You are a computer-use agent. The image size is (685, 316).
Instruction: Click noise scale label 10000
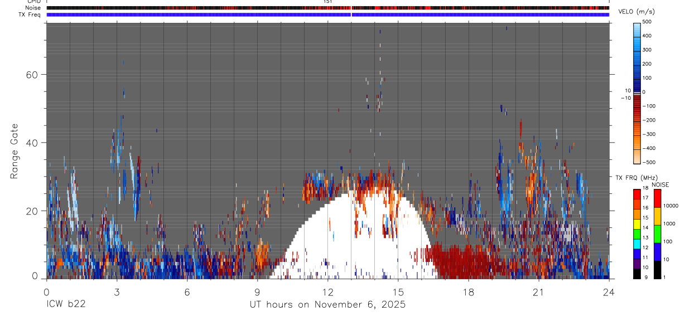(671, 206)
